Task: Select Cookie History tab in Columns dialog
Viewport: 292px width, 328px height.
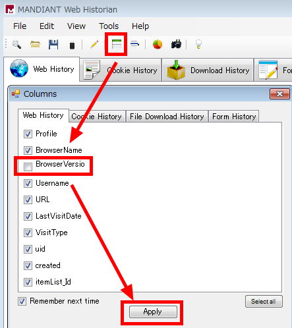Action: [97, 117]
